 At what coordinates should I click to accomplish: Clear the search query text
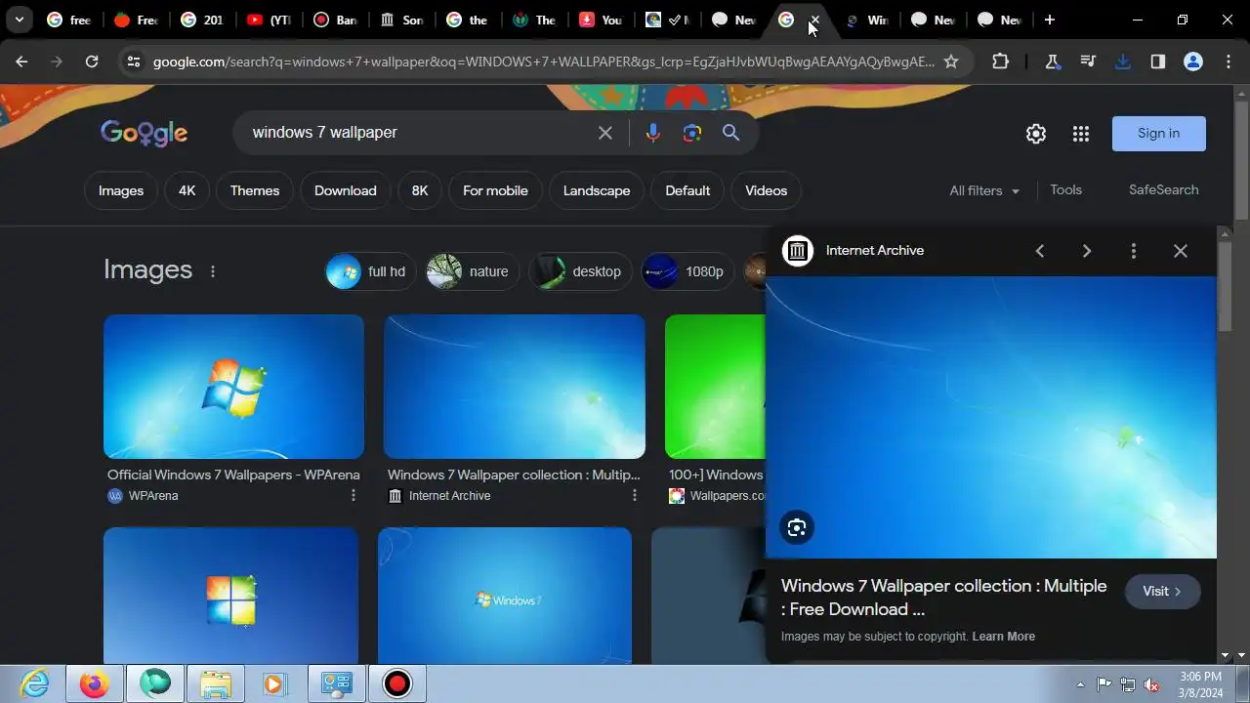tap(605, 133)
